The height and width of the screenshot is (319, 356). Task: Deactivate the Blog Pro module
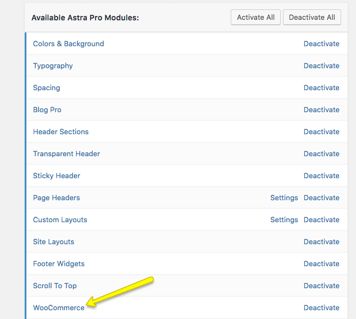(x=321, y=110)
